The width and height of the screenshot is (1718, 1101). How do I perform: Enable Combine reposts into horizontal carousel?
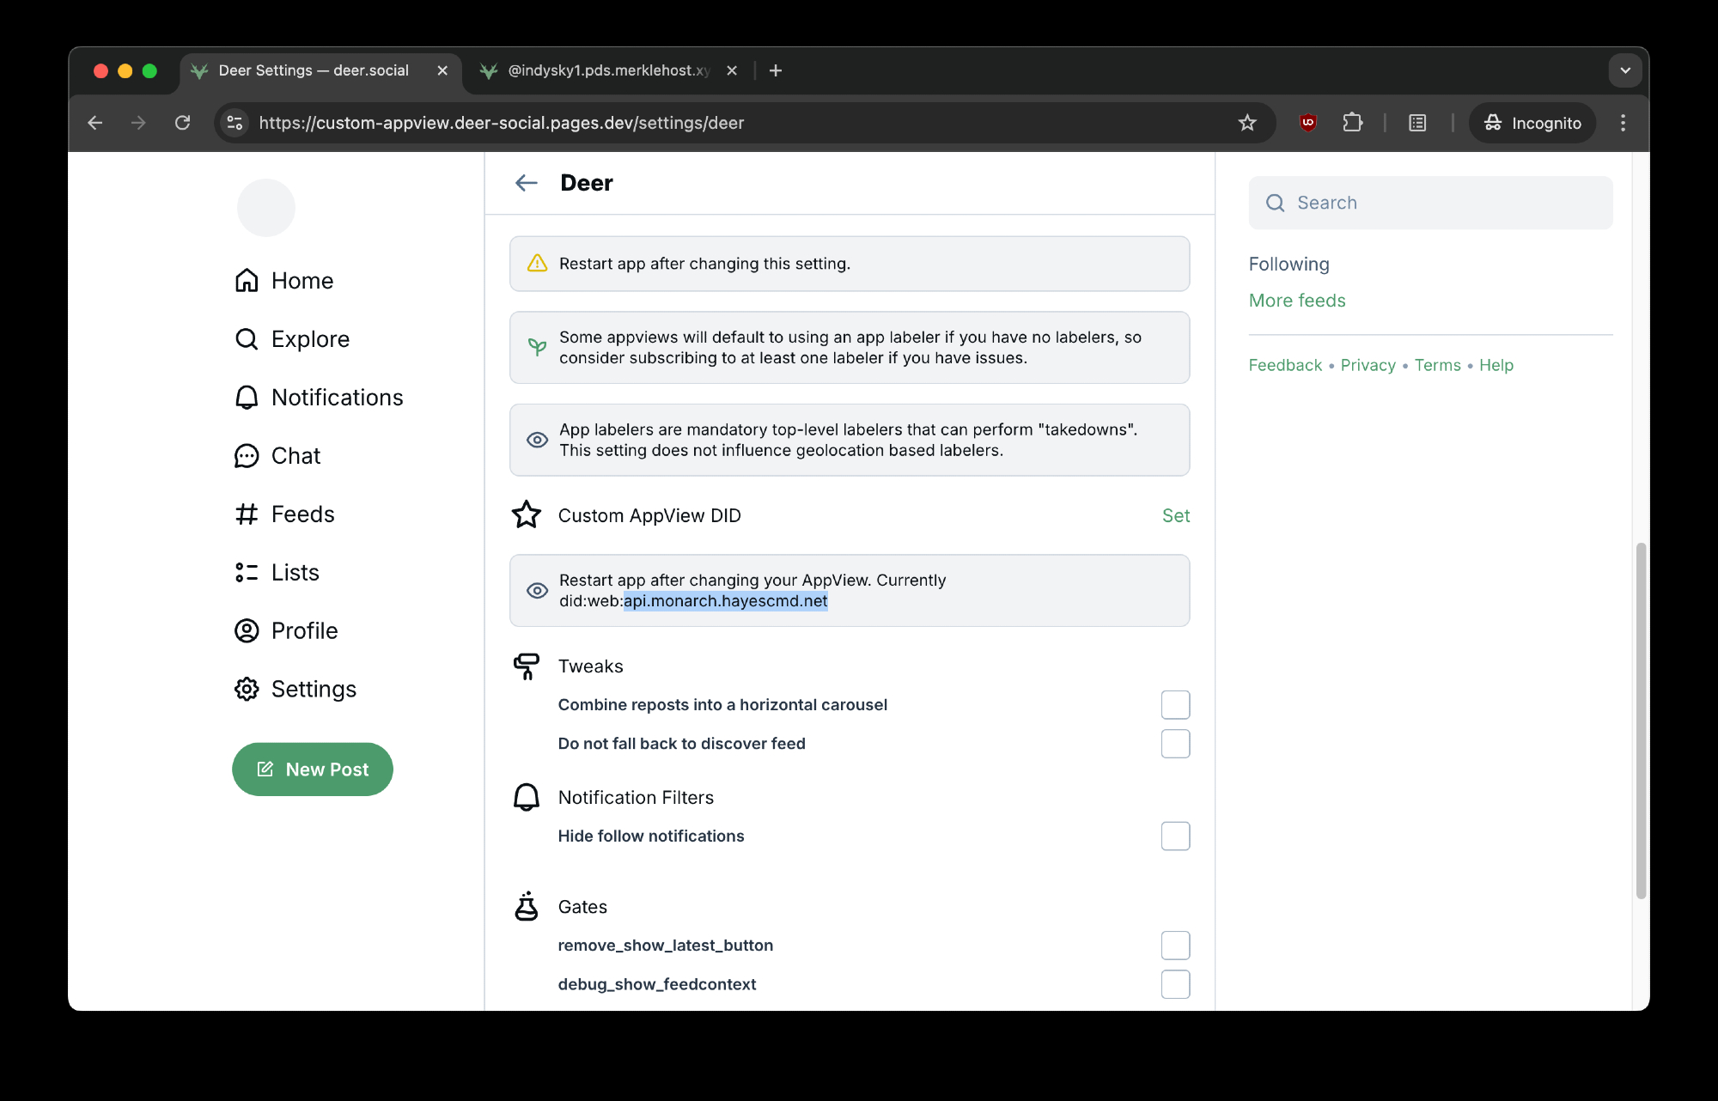(x=1175, y=705)
